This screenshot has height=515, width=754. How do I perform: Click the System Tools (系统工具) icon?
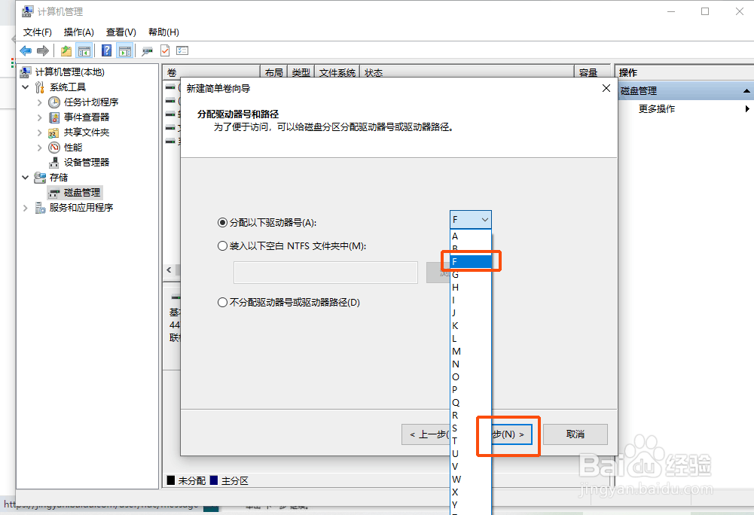click(40, 87)
